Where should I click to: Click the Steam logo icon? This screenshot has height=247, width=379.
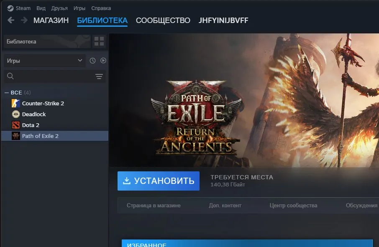click(10, 8)
